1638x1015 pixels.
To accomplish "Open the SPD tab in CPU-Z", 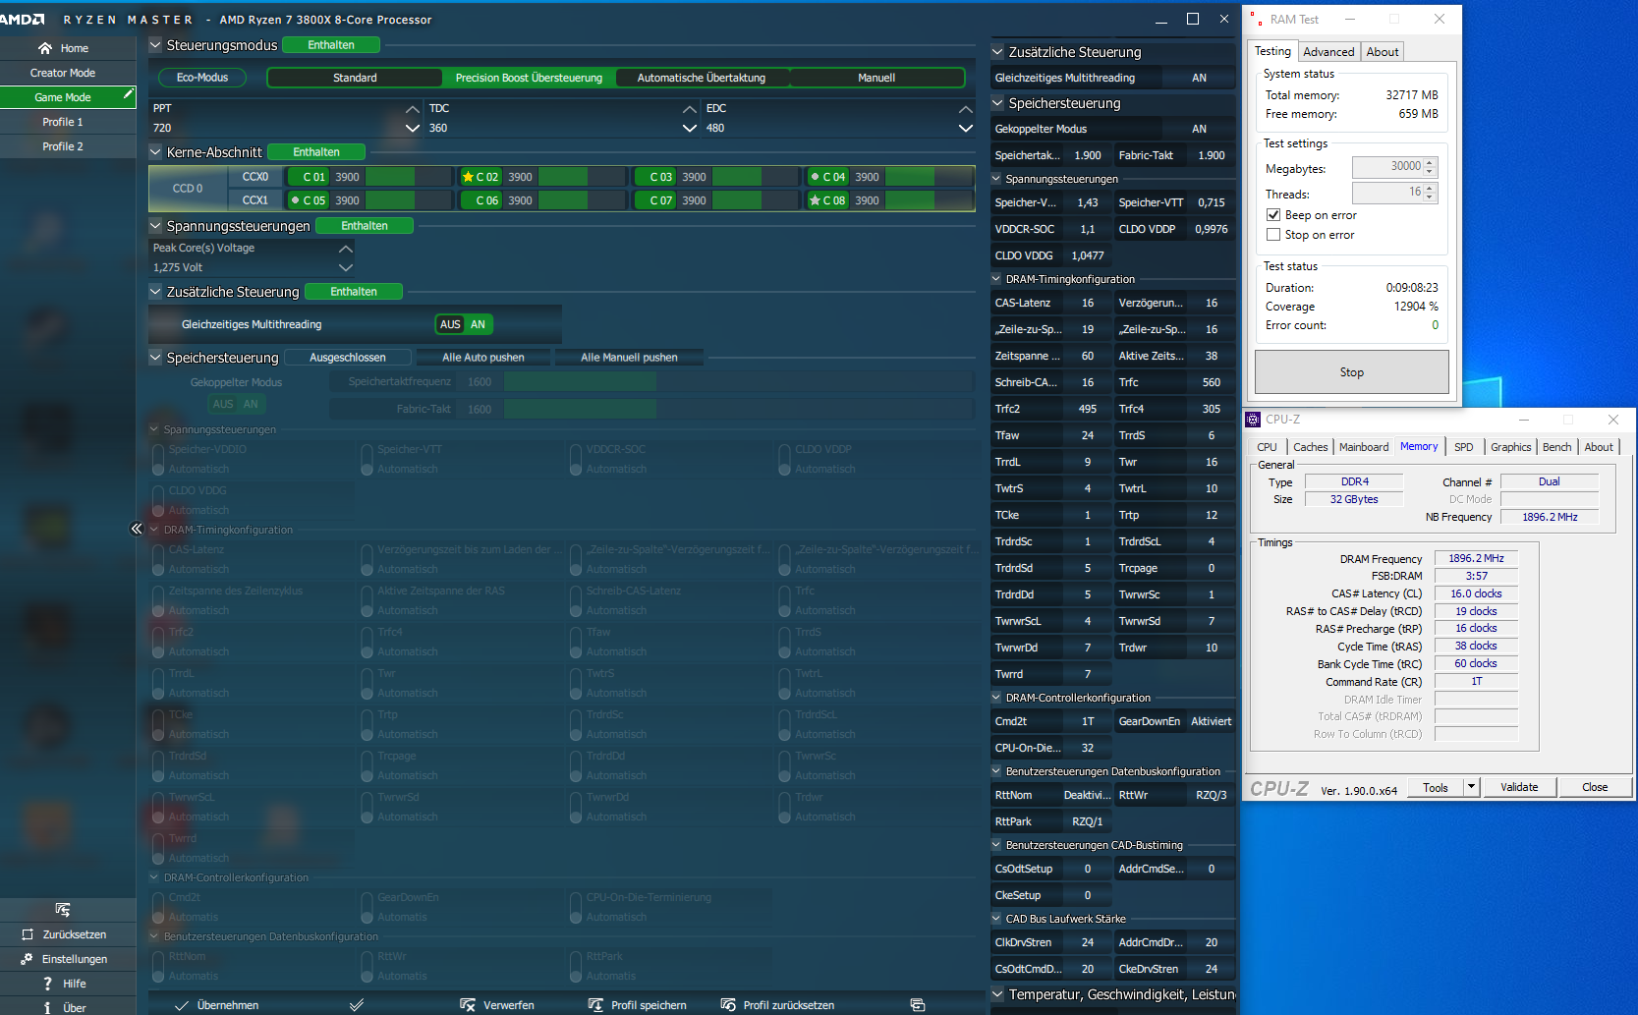I will tap(1464, 447).
